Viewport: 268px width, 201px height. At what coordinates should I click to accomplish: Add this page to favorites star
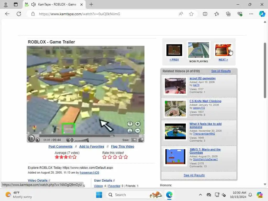191,14
